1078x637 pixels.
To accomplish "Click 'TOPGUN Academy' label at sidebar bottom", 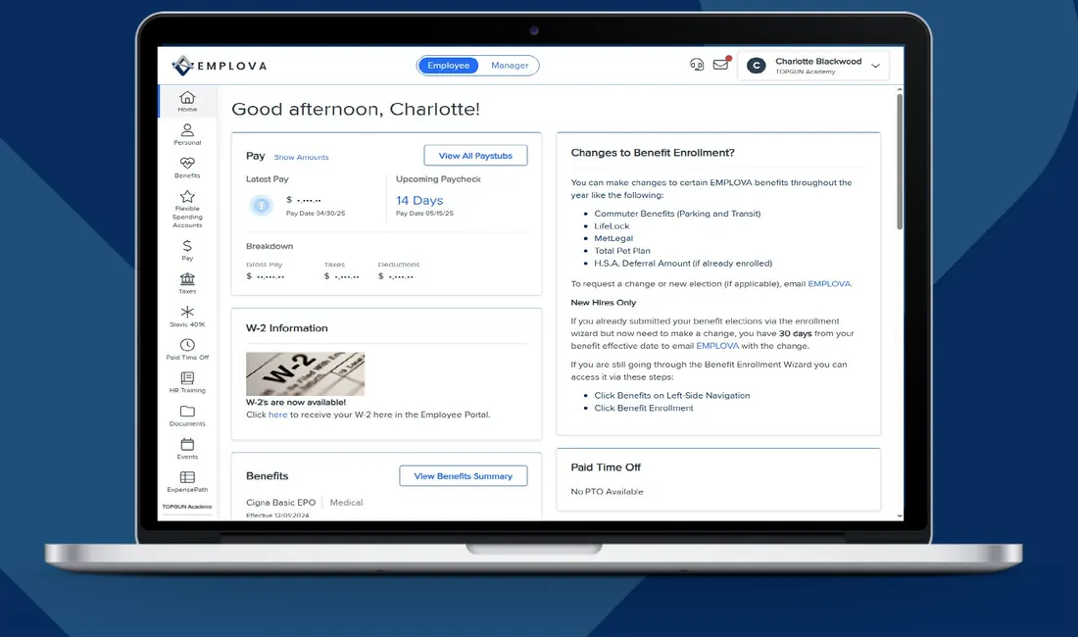I will (x=187, y=507).
